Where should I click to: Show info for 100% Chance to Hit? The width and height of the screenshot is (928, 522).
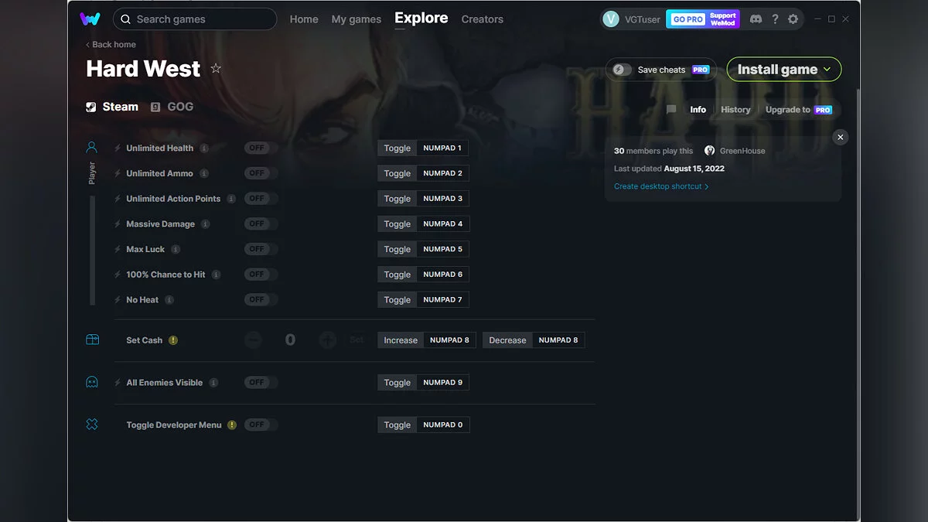tap(217, 275)
